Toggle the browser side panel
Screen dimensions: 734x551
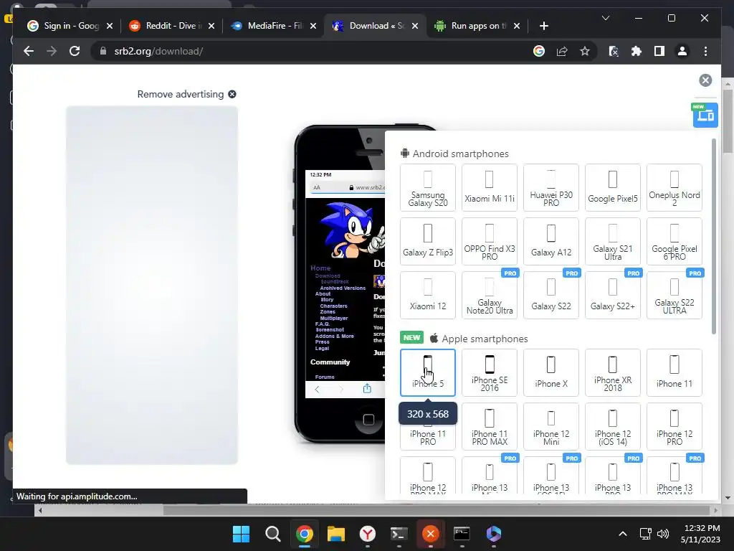point(659,51)
